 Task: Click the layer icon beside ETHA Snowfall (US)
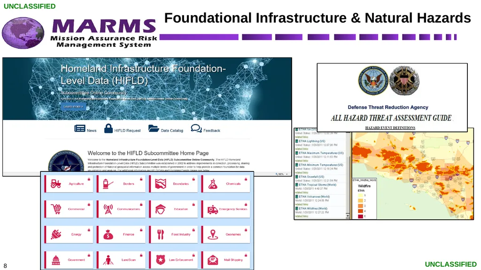tap(297, 177)
